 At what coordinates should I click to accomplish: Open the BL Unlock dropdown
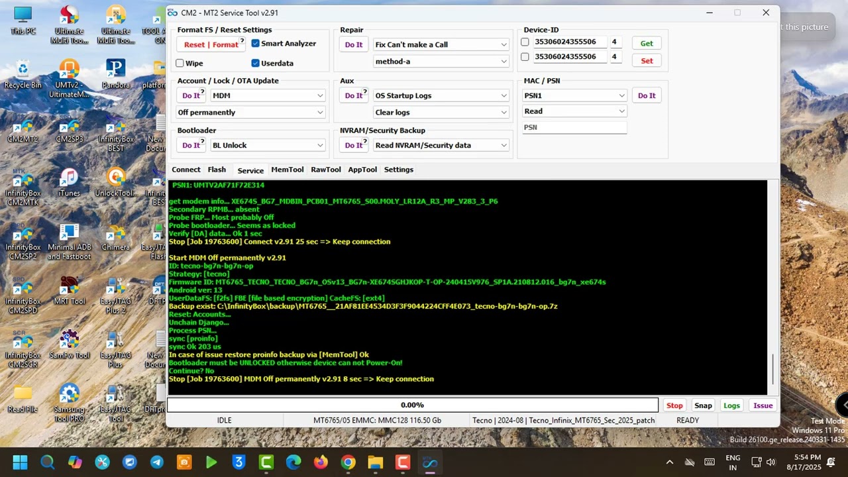point(268,145)
